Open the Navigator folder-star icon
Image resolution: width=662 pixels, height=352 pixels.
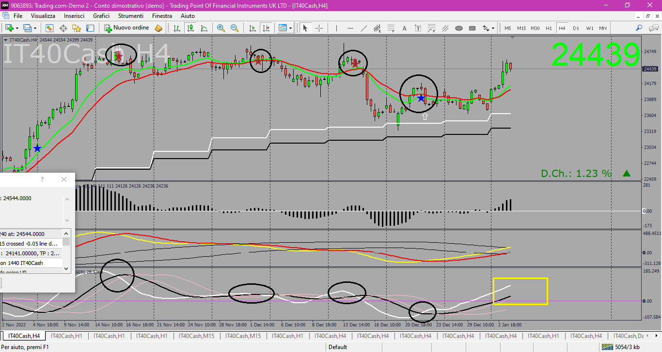pyautogui.click(x=77, y=28)
